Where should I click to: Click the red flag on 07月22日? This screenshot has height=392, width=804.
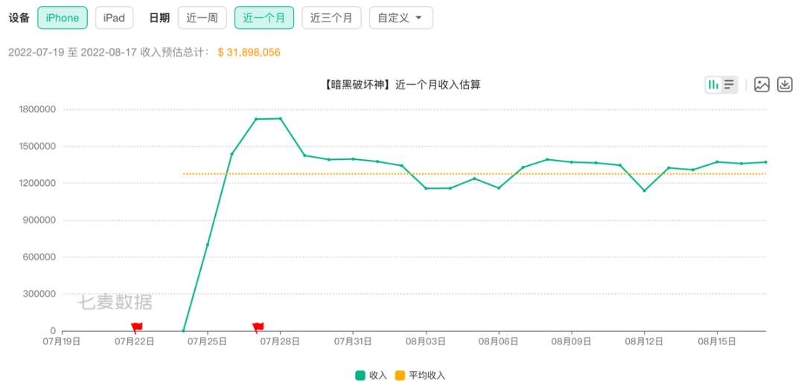(x=136, y=327)
